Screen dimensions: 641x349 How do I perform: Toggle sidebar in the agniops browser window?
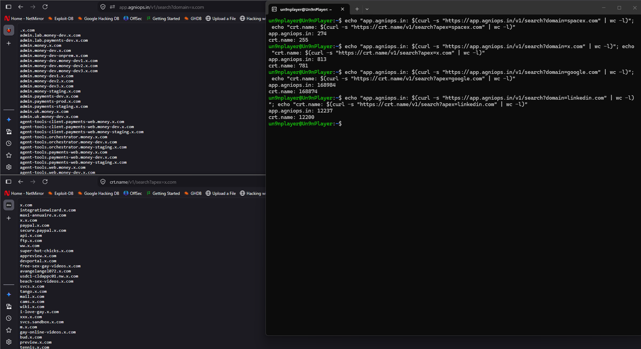9,7
